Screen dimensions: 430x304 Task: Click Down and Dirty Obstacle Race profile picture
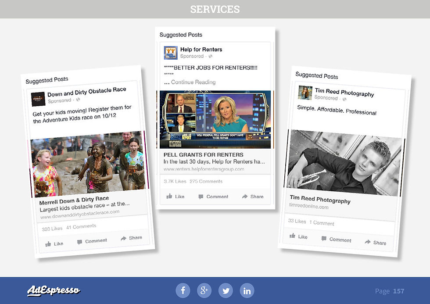coord(38,99)
